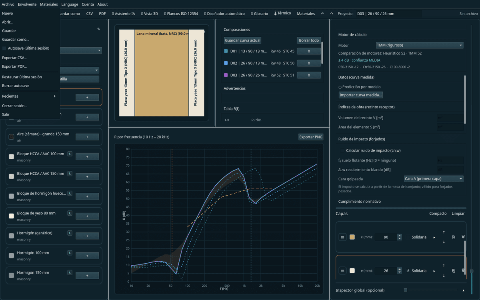Toggle the Autosave (última sesión) checkbox
Viewport: 480px width, 300px height.
point(4,48)
